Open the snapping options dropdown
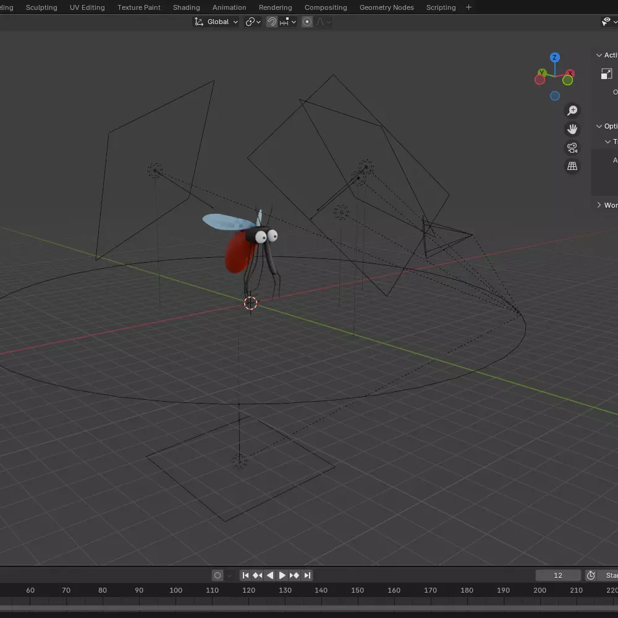The width and height of the screenshot is (618, 618). 288,22
